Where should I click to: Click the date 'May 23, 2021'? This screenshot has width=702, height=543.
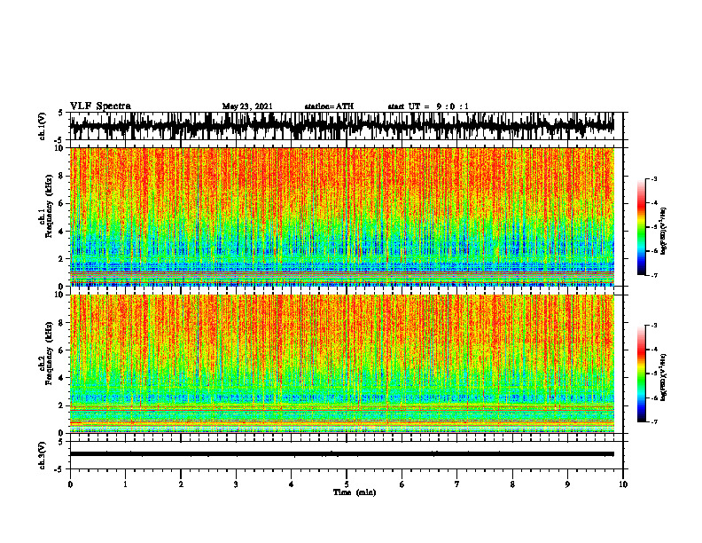tap(247, 106)
